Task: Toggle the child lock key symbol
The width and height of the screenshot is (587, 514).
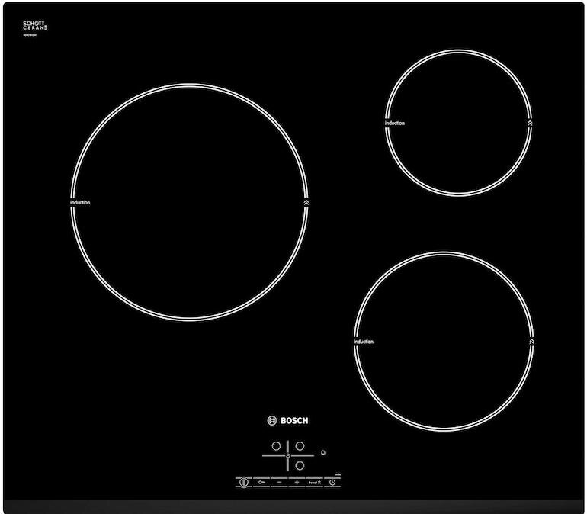Action: 261,483
